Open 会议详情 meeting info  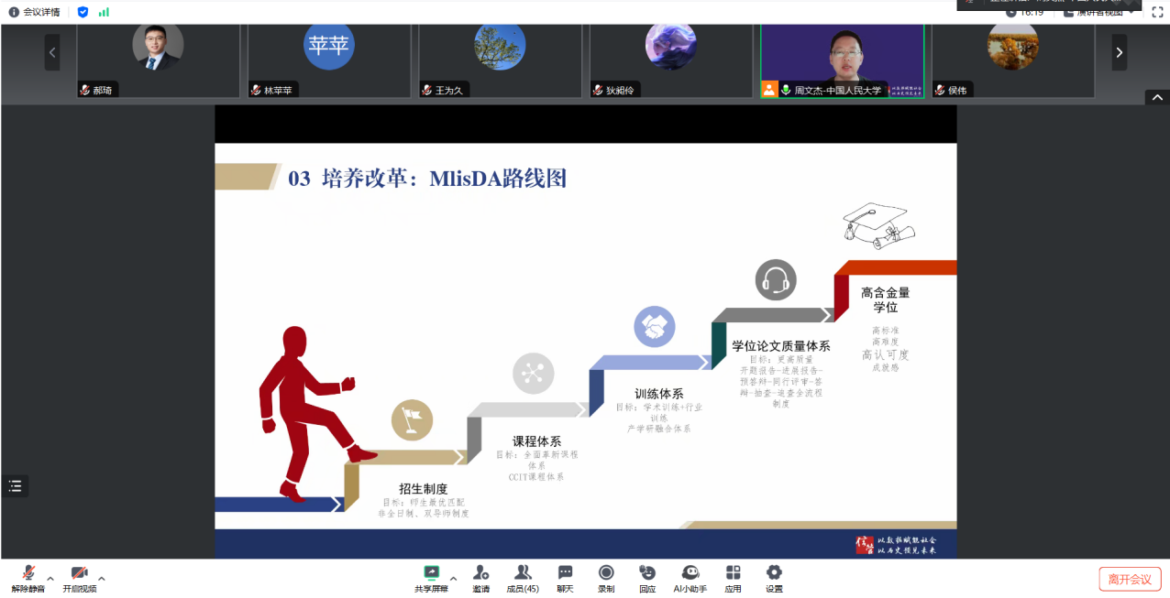point(35,12)
